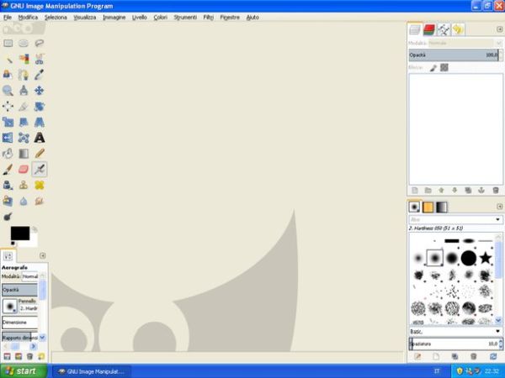Screen dimensions: 505x378
Task: Click the new layer button
Action: click(415, 191)
